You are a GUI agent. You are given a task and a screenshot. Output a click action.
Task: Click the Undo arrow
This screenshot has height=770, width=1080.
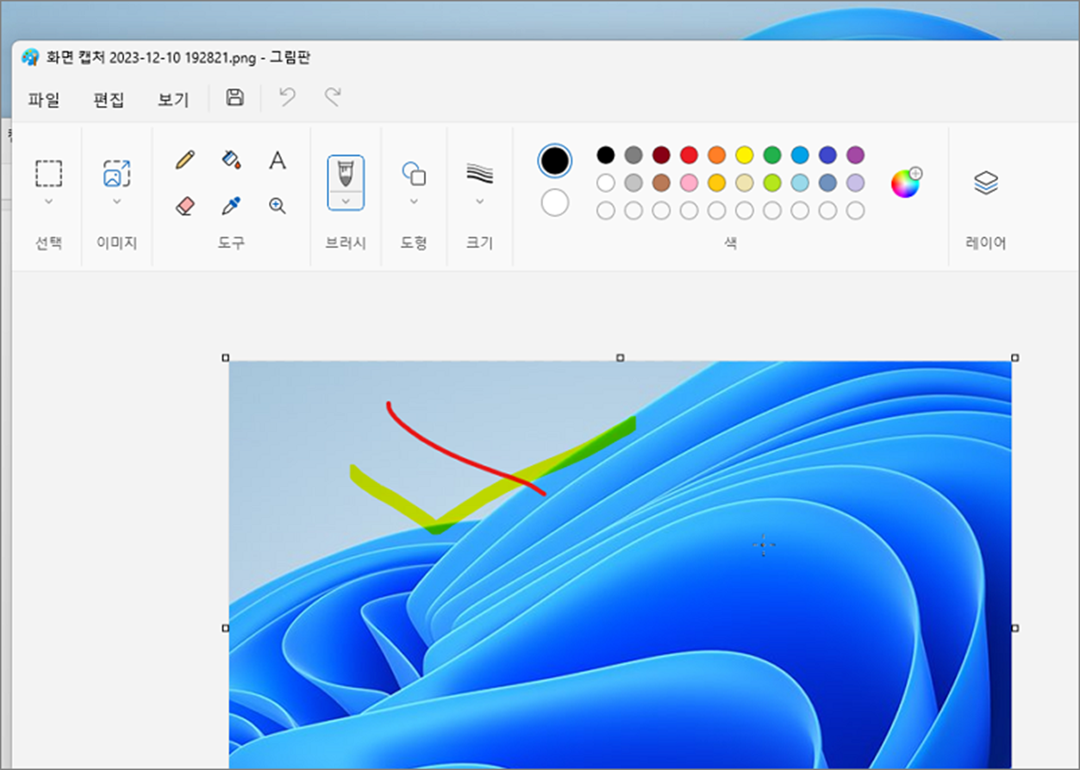287,97
